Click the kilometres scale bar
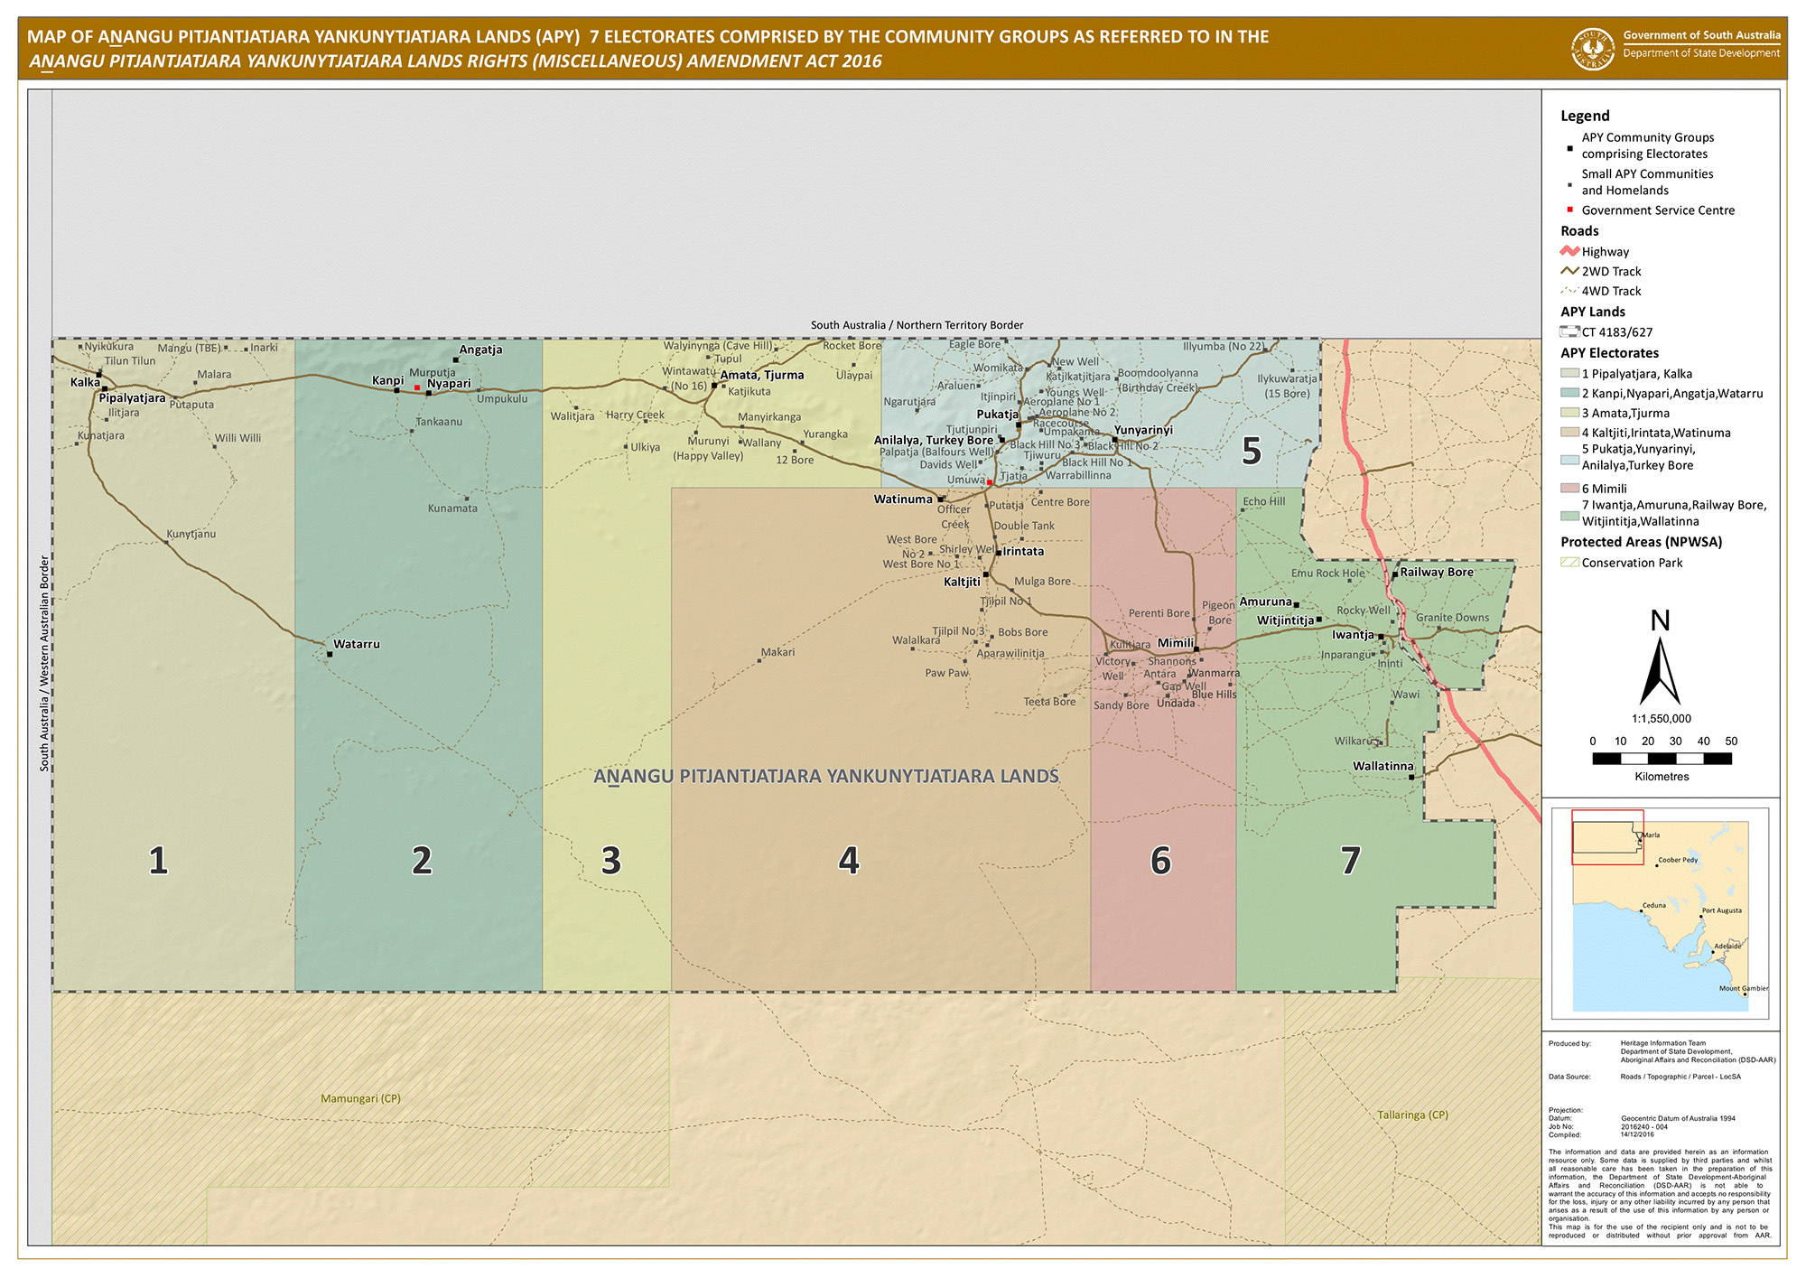This screenshot has height=1278, width=1806. 1662,759
